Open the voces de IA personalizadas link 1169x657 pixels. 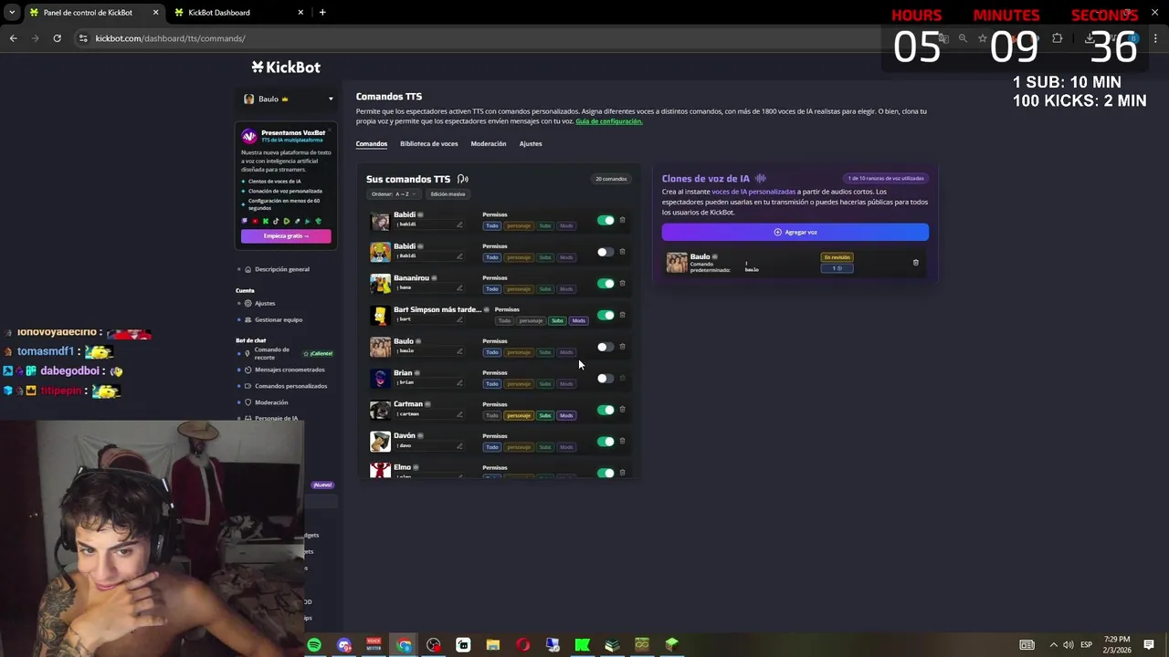pyautogui.click(x=753, y=192)
